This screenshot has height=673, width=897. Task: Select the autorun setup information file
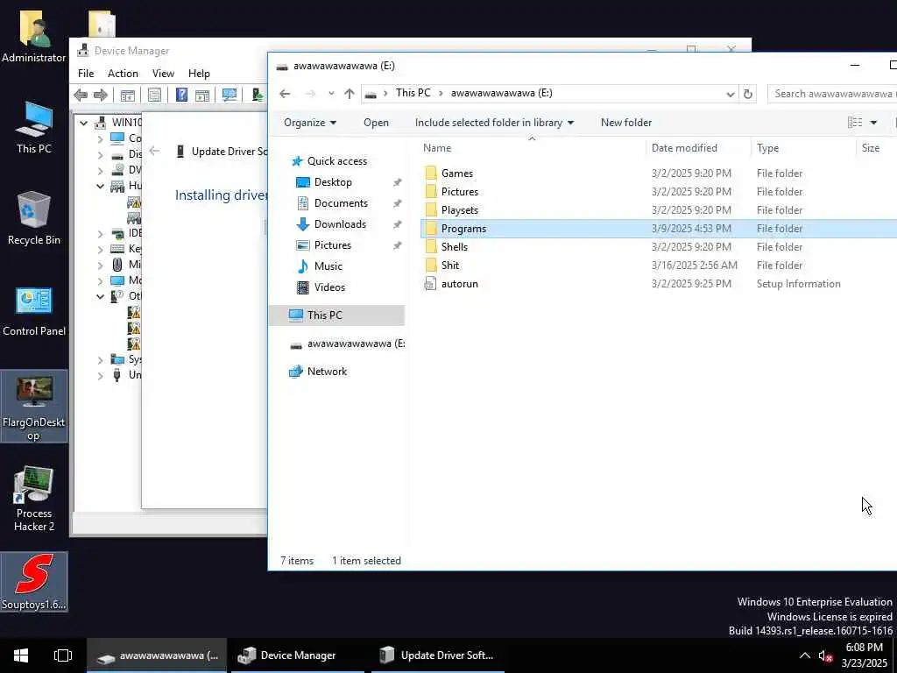459,284
